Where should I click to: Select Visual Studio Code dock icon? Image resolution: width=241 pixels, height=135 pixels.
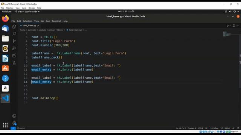[x=5, y=98]
